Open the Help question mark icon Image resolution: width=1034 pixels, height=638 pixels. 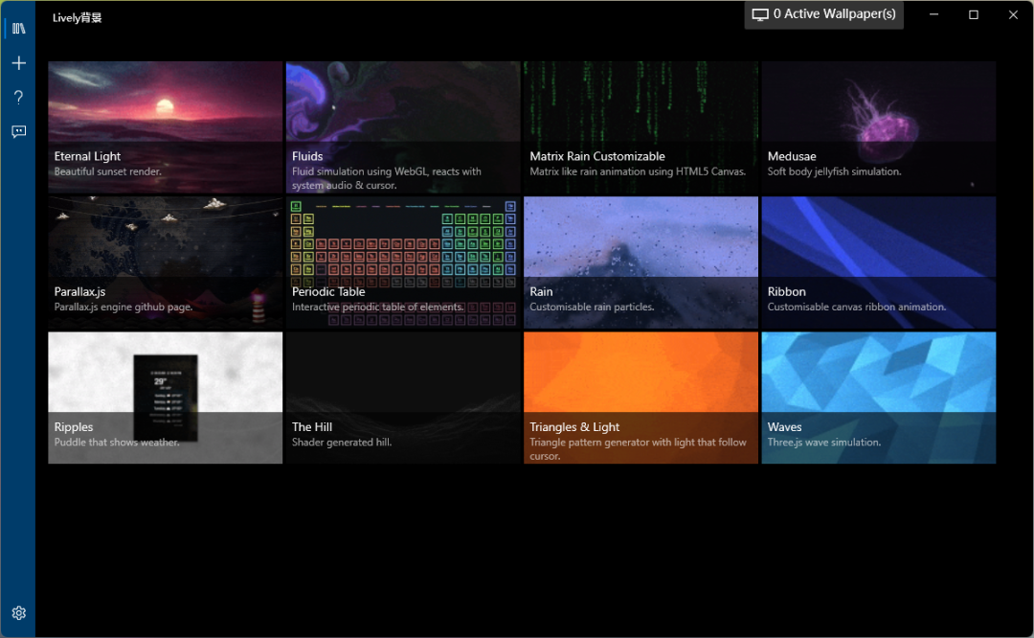[18, 98]
